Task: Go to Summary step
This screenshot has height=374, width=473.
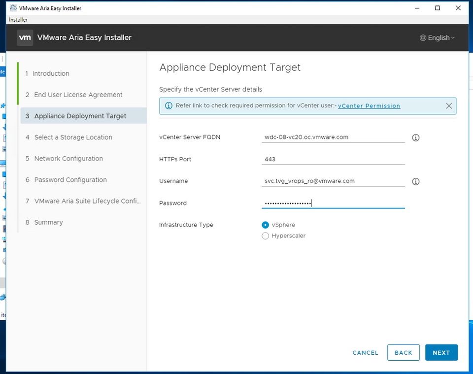Action: (44, 222)
